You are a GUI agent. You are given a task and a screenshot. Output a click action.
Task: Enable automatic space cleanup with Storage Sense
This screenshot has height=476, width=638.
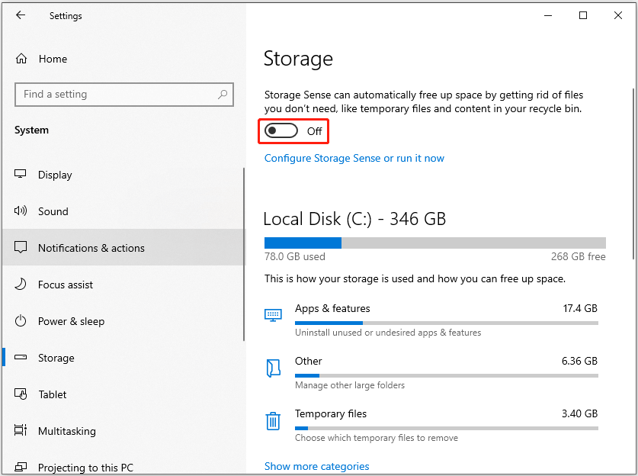coord(281,130)
